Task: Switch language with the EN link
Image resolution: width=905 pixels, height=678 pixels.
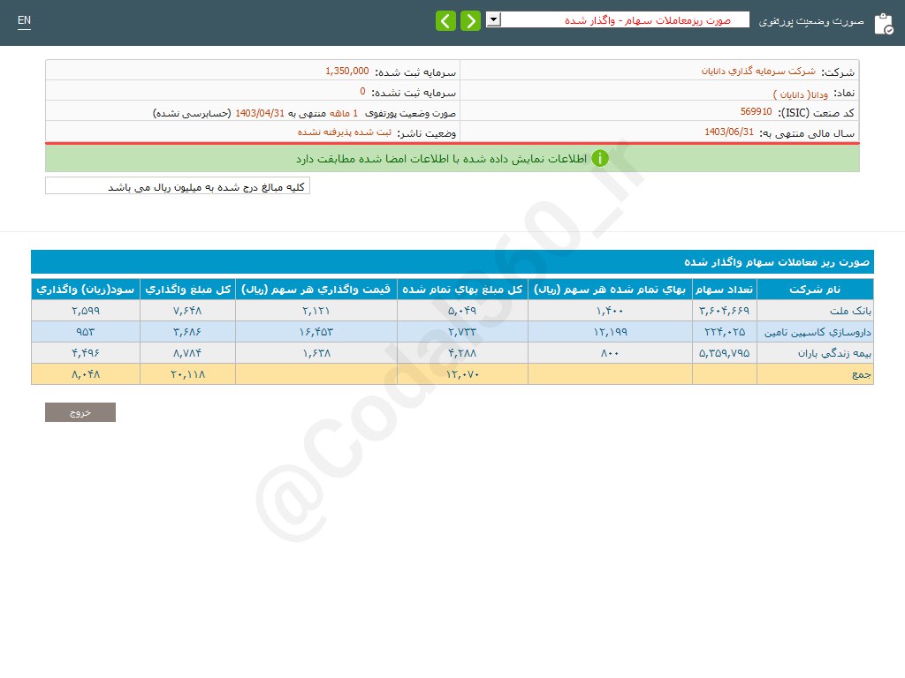Action: coord(24,20)
